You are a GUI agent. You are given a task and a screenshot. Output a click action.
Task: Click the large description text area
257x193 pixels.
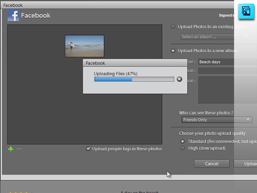(x=228, y=90)
